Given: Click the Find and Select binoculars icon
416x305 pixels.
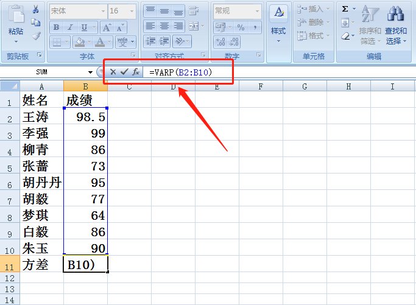Looking at the screenshot, I should [x=397, y=13].
